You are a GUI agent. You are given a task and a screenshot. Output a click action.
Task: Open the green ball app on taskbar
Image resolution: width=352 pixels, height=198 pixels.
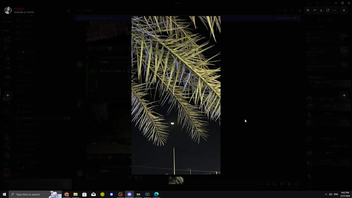[x=102, y=194]
